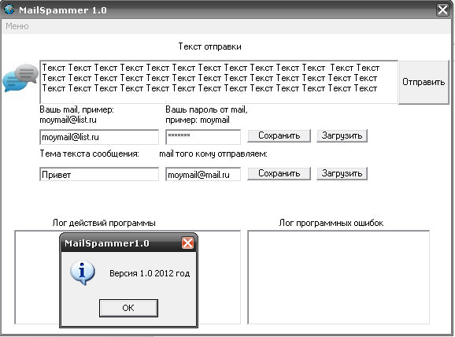
Task: Click the moymail@list.ru sender email field
Action: pyautogui.click(x=99, y=137)
